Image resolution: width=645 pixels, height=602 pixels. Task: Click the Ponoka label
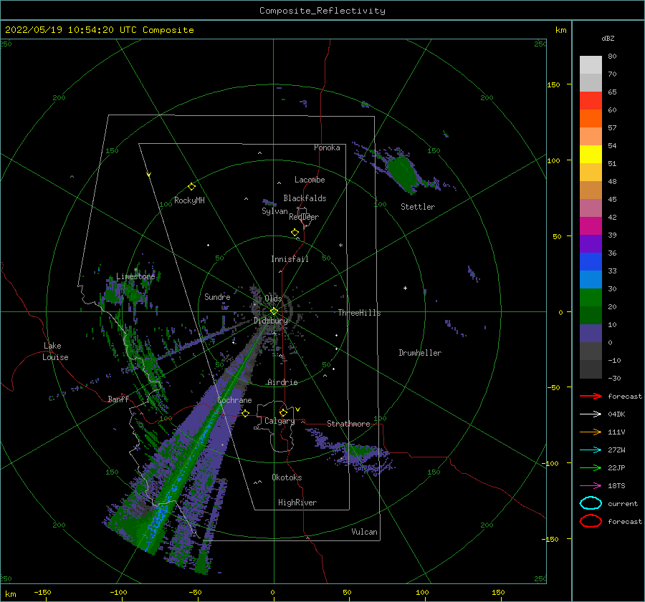327,147
